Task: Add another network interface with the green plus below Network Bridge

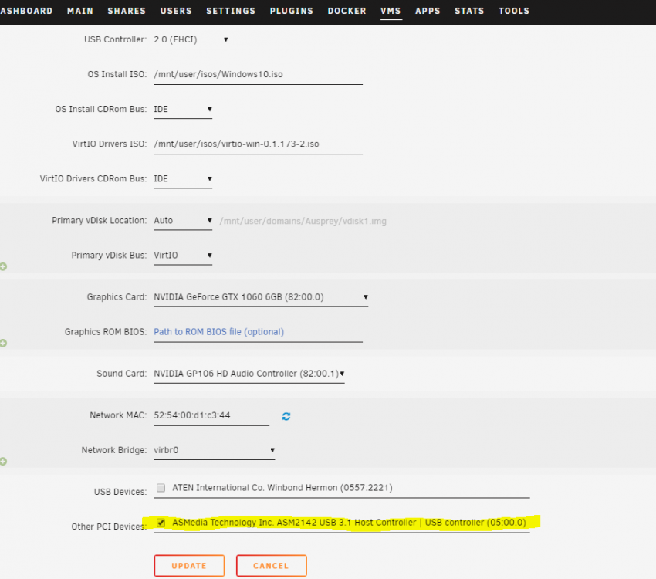Action: click(x=3, y=462)
